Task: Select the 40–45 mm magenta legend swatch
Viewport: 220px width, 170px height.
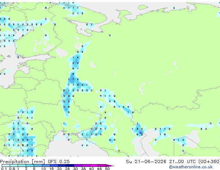Action: pos(94,165)
